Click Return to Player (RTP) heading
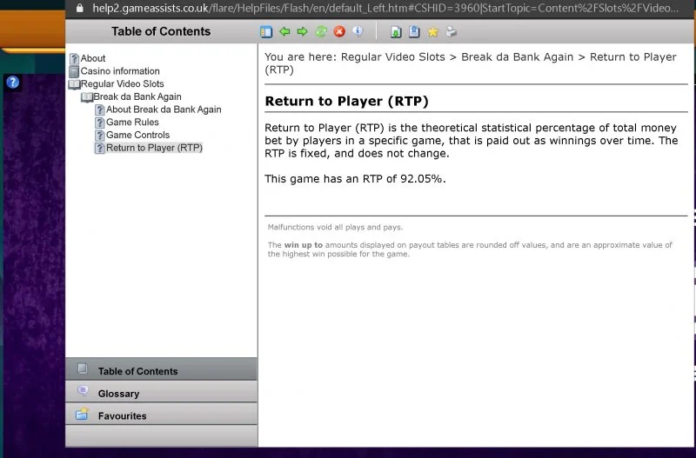The image size is (696, 458). point(346,101)
